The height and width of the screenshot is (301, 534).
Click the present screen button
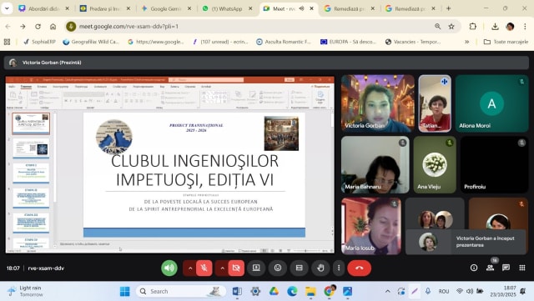[x=256, y=268]
